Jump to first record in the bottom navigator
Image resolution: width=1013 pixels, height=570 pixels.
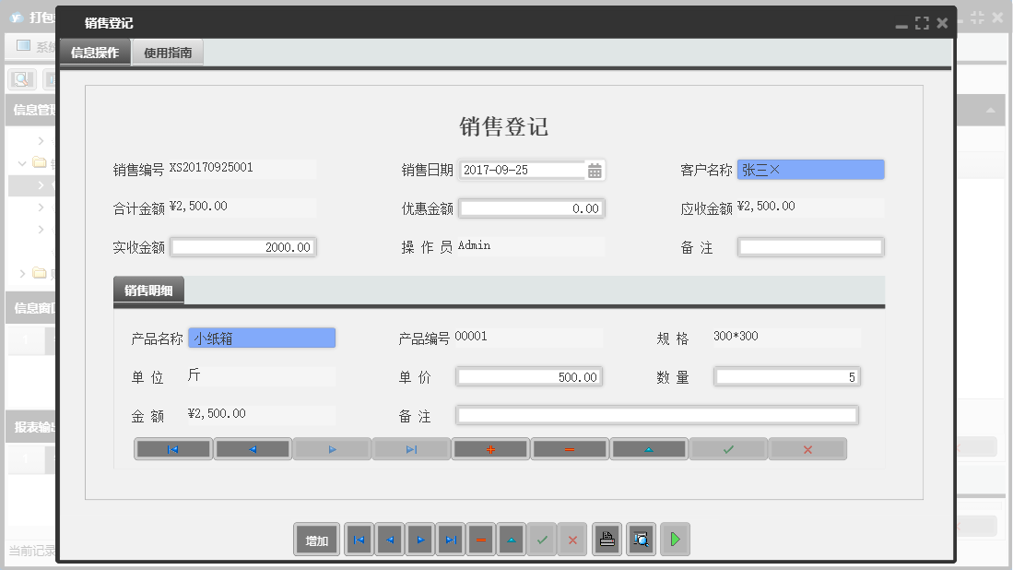click(x=359, y=540)
